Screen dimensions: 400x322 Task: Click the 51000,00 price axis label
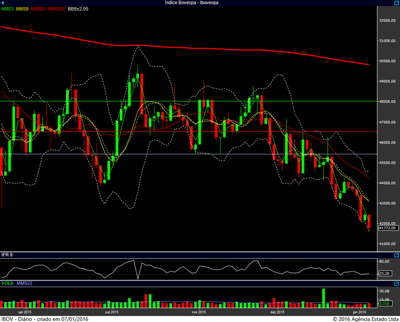point(388,41)
